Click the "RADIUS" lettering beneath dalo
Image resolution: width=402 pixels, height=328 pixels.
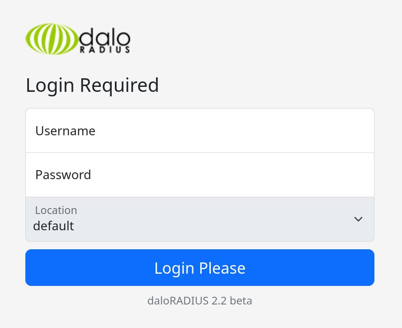click(x=105, y=49)
